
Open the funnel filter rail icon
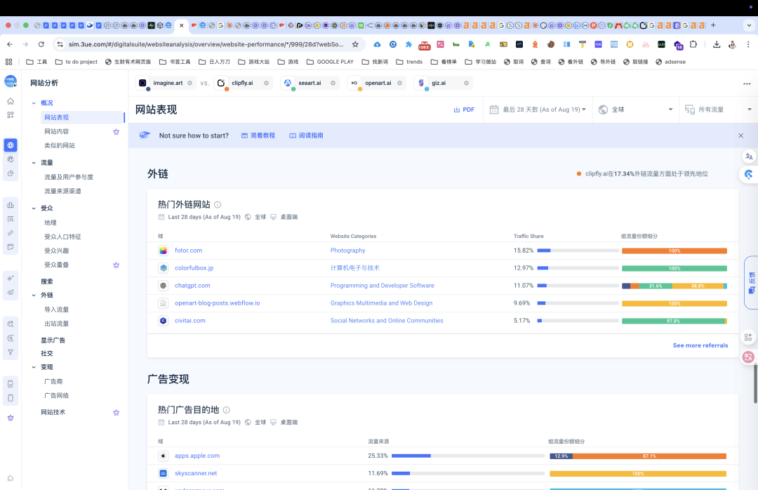[x=10, y=352]
